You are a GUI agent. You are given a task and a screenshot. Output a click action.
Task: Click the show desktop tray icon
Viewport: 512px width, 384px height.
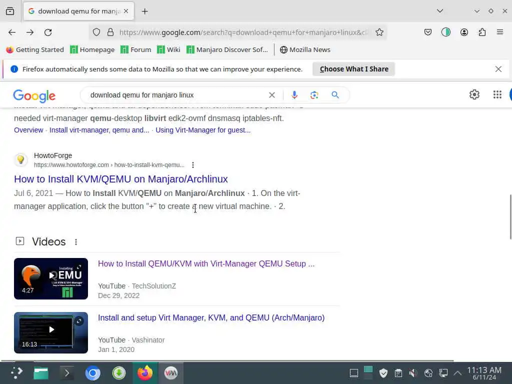[353, 373]
